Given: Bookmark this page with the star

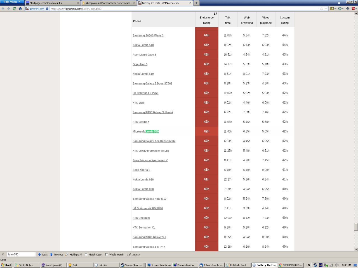Looking at the screenshot, I should point(321,9).
